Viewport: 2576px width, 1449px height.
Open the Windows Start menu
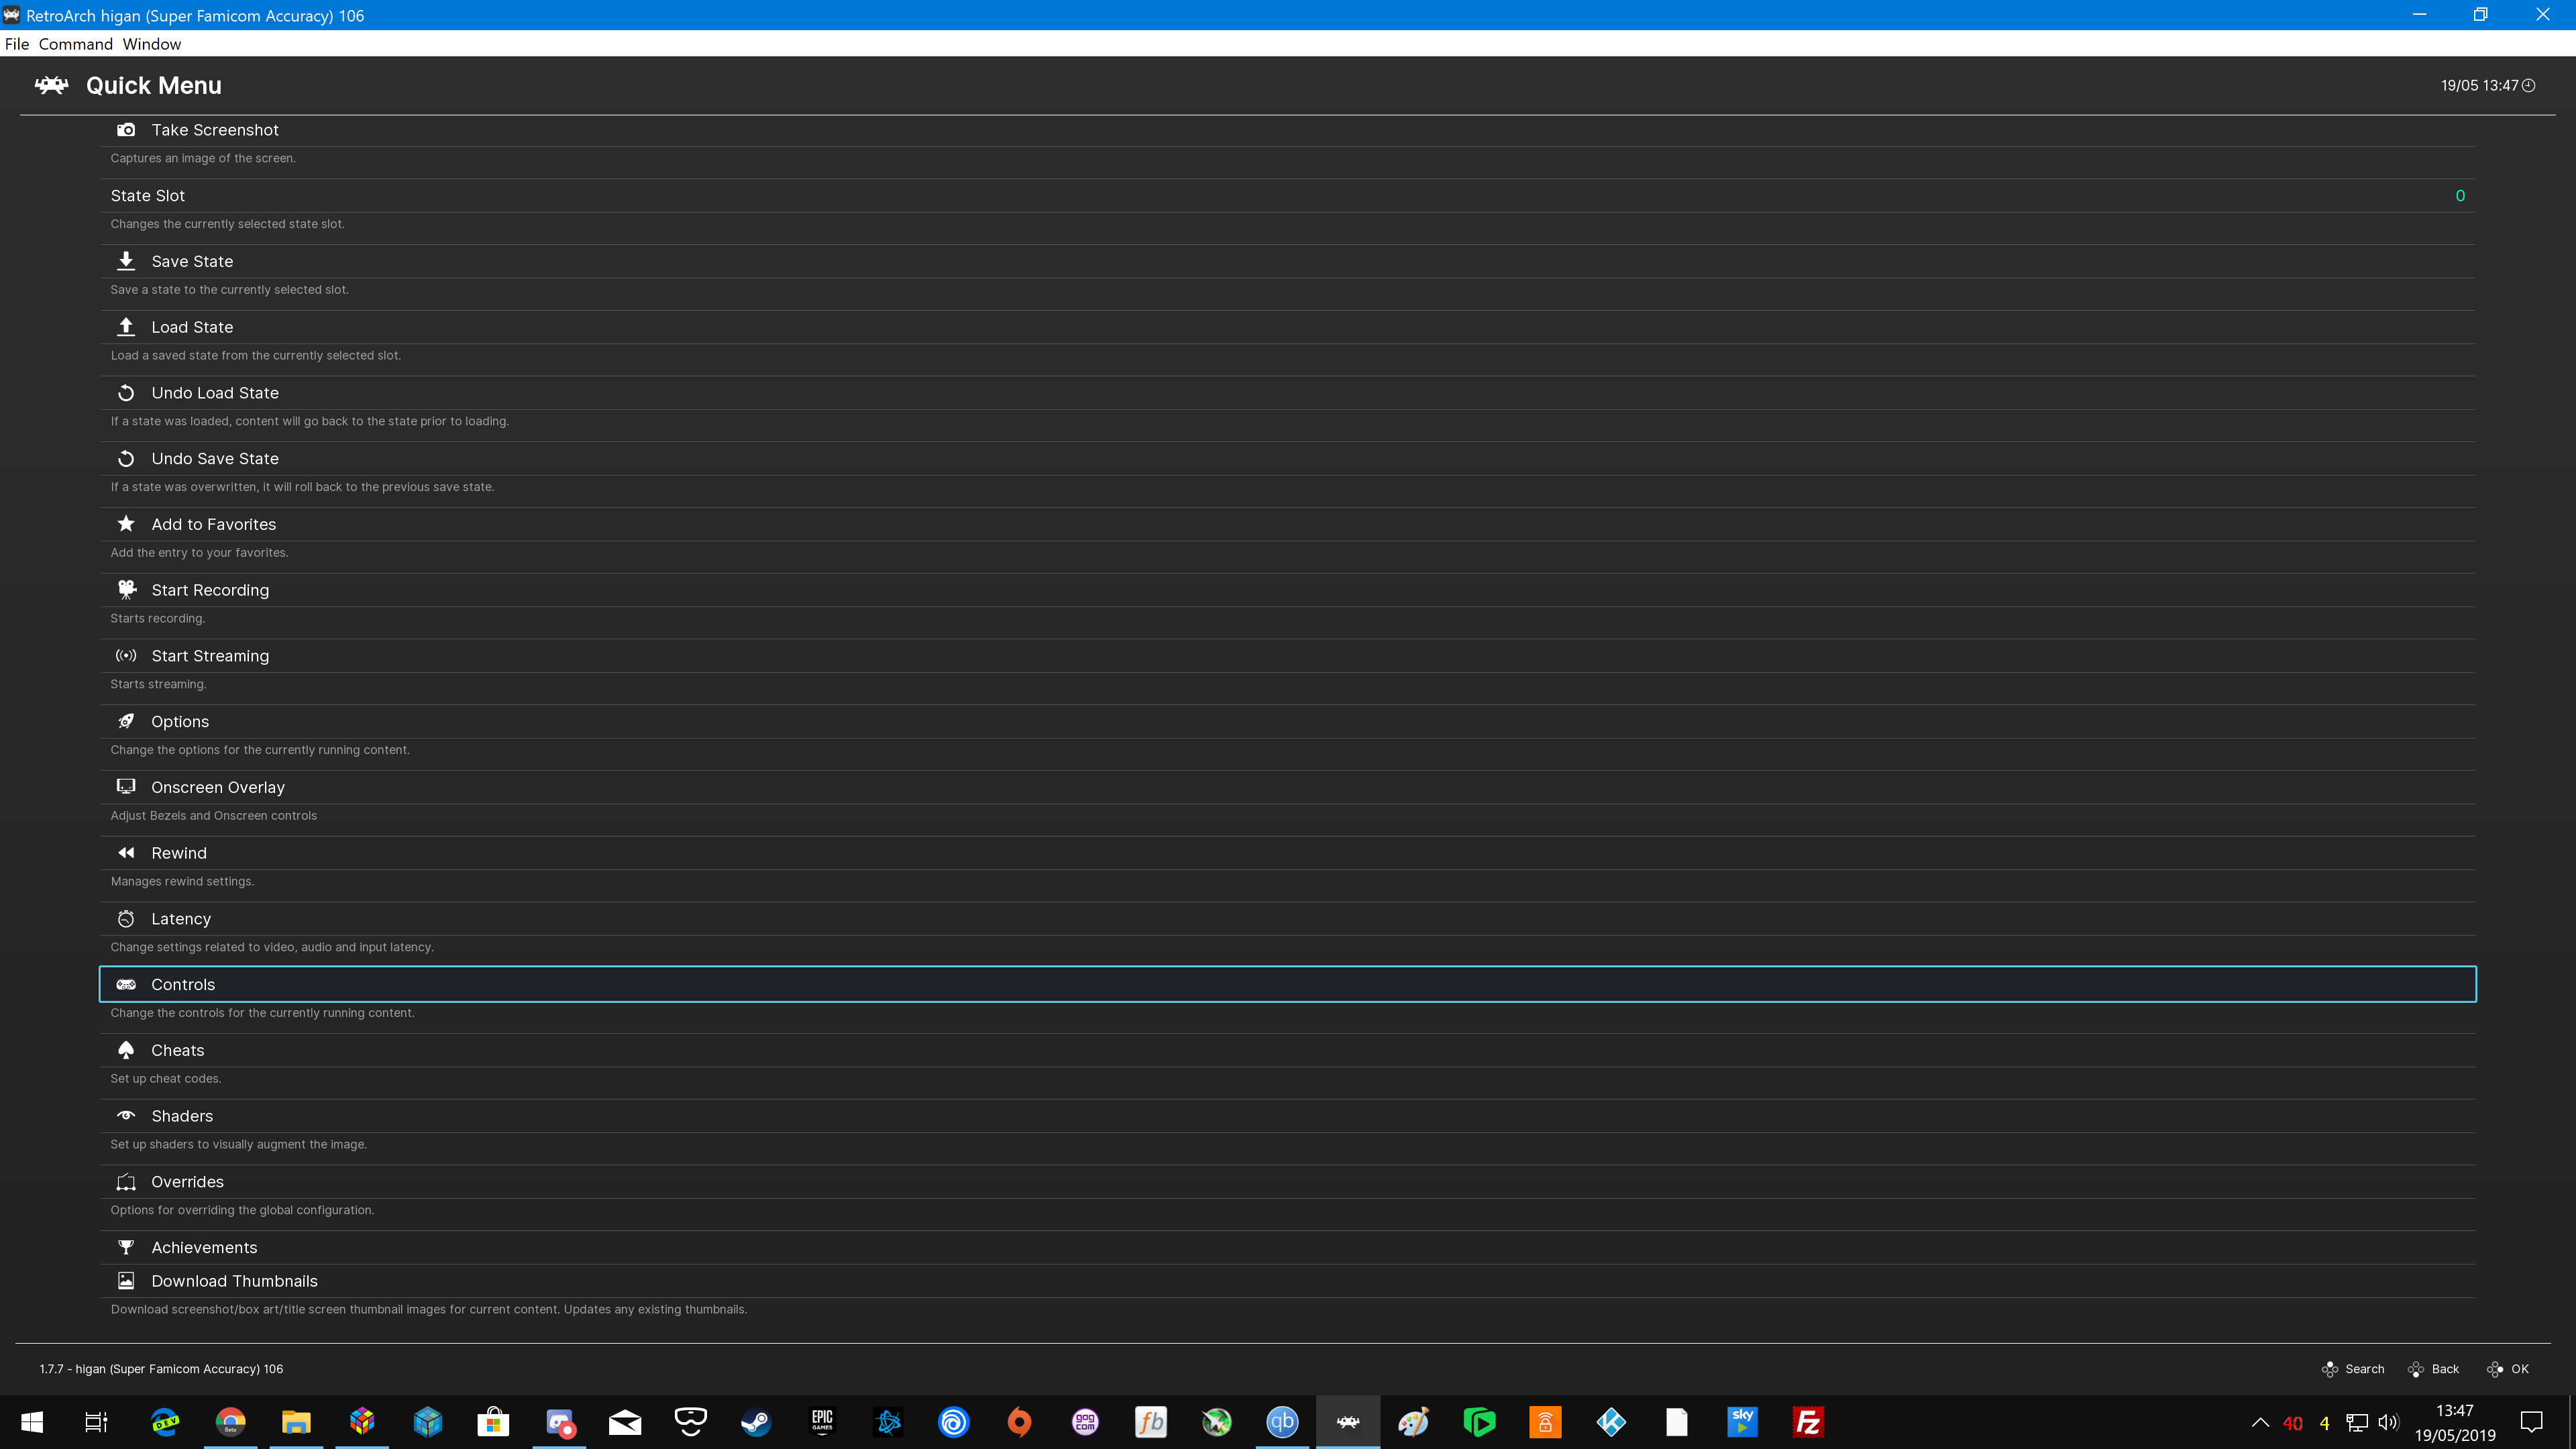pyautogui.click(x=32, y=1422)
